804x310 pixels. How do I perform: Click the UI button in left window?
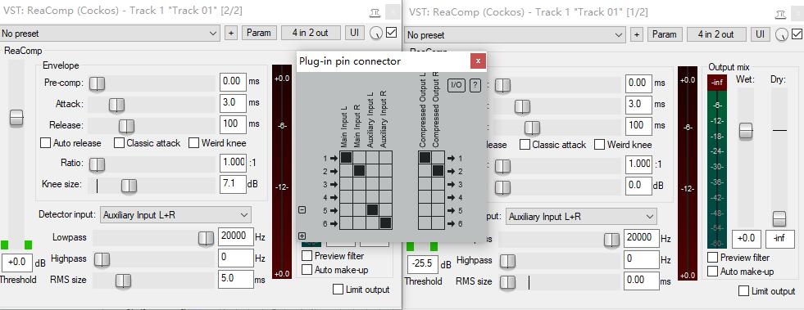point(354,33)
